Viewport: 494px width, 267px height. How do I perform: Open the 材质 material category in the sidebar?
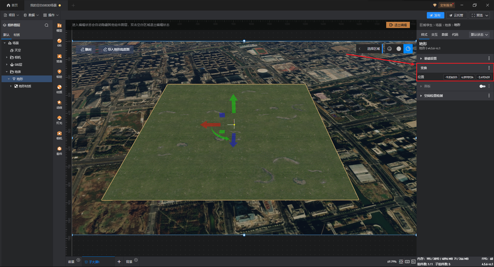tap(59, 89)
